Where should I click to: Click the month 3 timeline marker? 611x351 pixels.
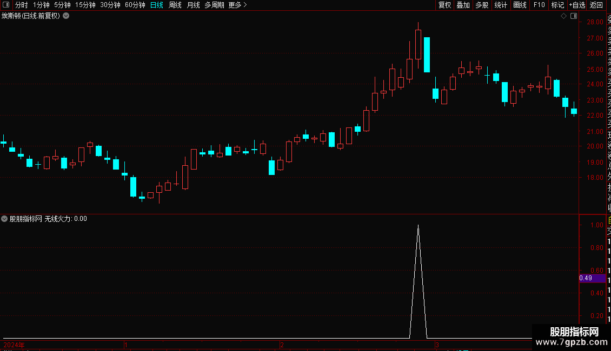(x=437, y=345)
